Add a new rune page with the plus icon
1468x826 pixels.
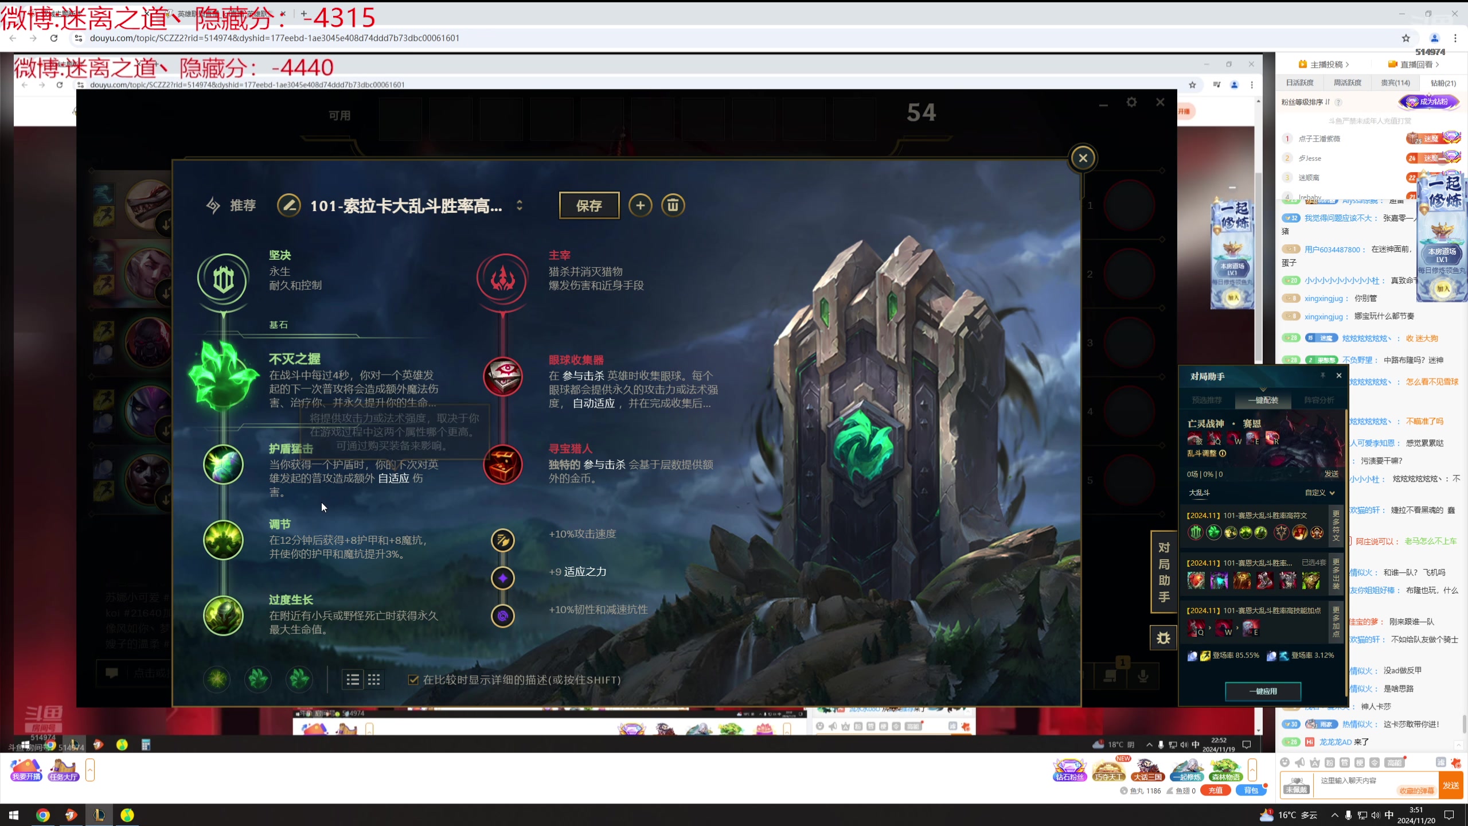click(641, 205)
